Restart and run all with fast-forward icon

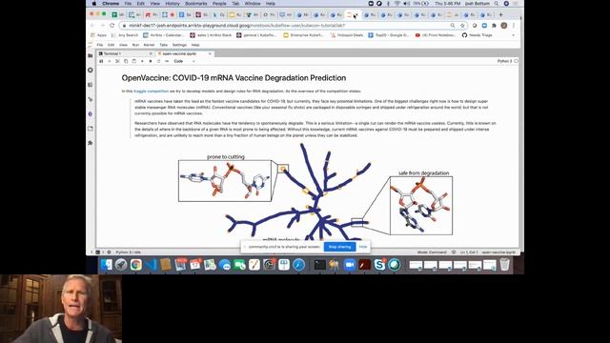point(167,61)
